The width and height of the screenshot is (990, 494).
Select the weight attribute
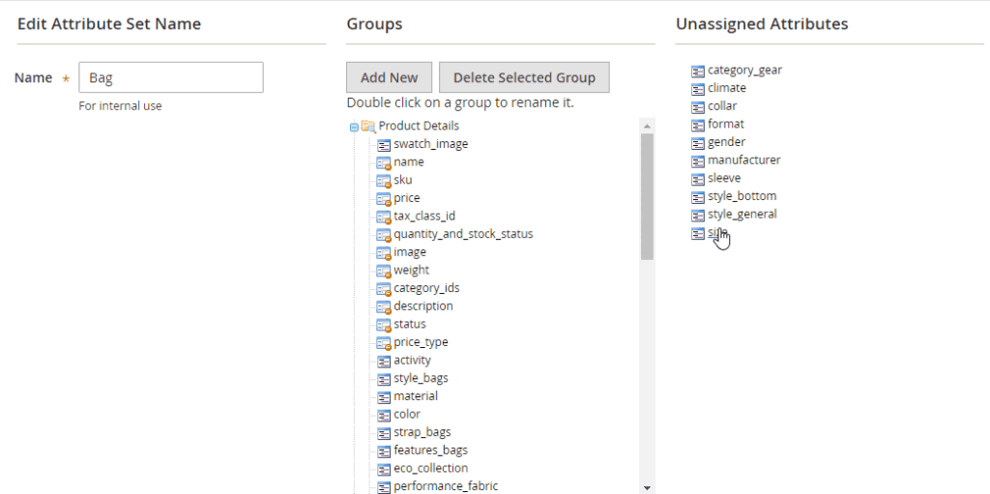[411, 270]
